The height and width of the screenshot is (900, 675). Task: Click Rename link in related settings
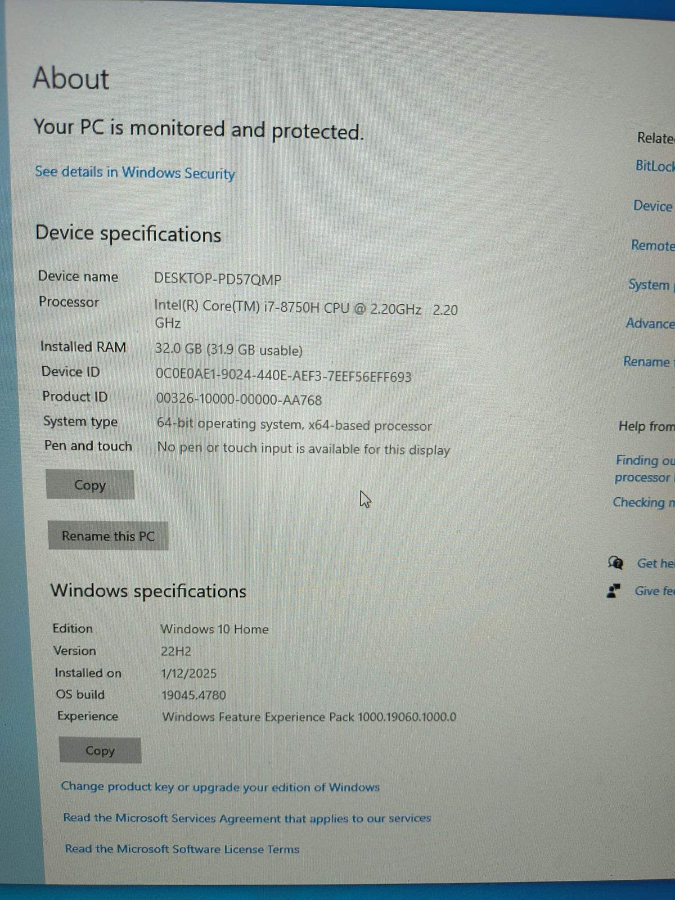648,362
